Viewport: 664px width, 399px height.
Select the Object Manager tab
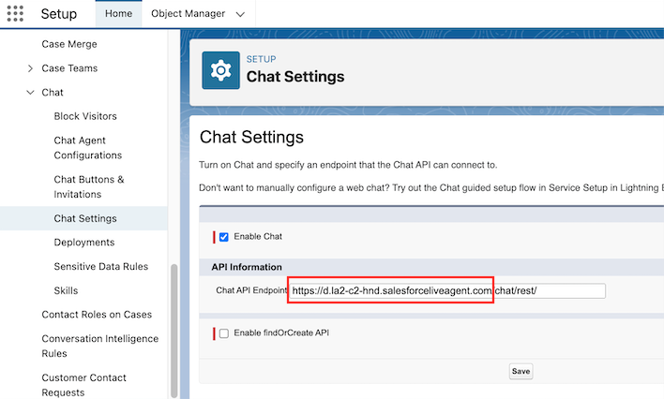[x=188, y=14]
